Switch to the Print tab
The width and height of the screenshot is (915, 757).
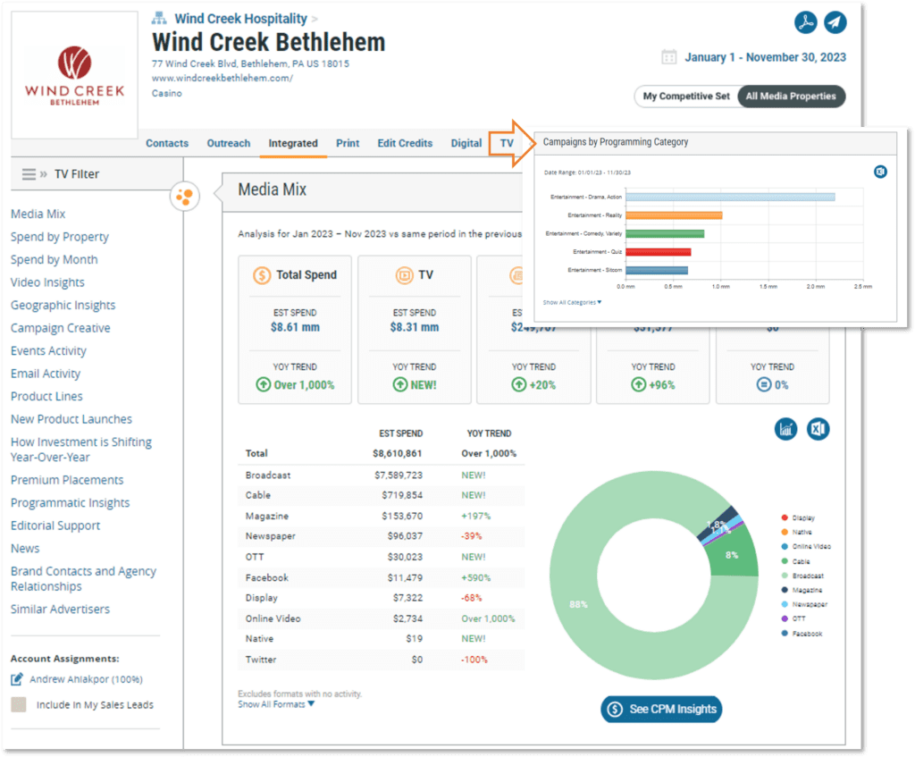pyautogui.click(x=348, y=144)
